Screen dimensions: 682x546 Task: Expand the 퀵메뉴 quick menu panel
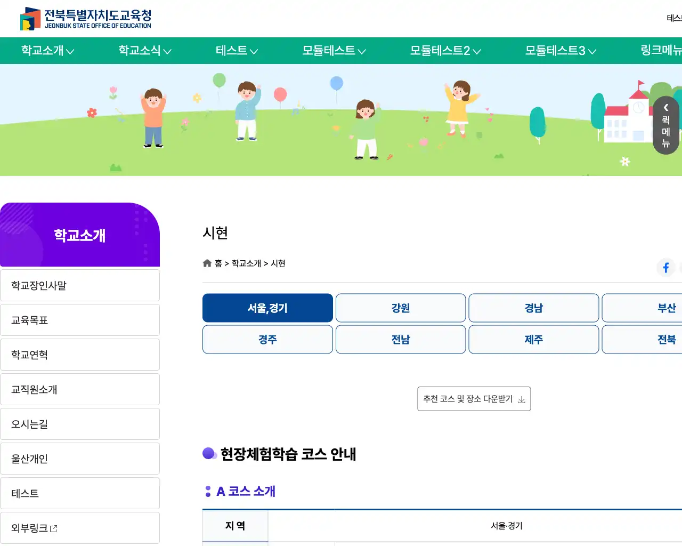coord(666,125)
